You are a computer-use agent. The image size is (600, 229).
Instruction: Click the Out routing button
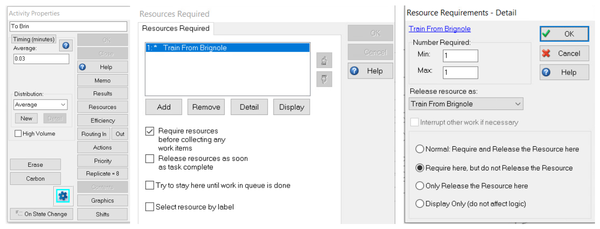point(120,134)
